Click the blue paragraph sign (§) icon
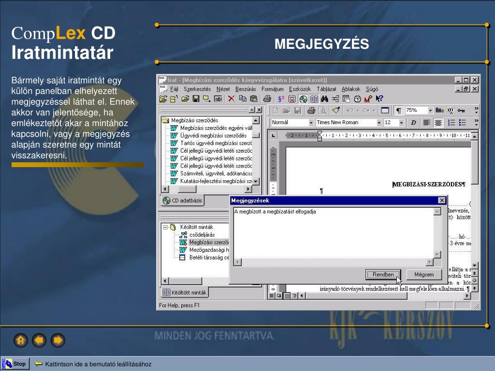The width and height of the screenshot is (495, 371). point(281,99)
